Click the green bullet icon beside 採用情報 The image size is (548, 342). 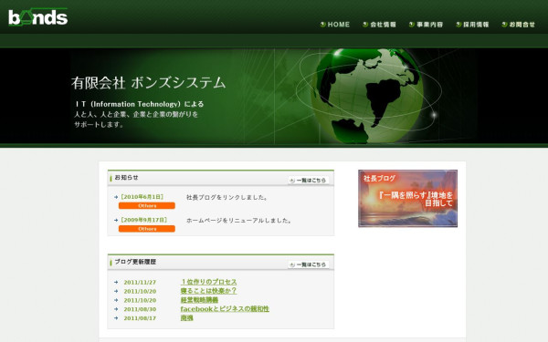(458, 25)
